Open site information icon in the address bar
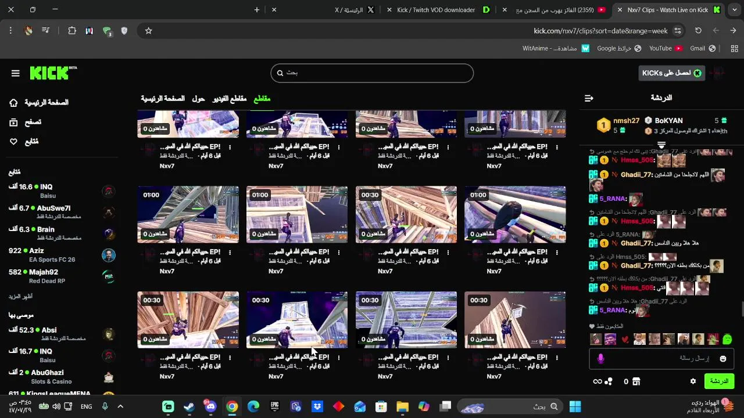Viewport: 744px width, 418px height. click(x=677, y=31)
